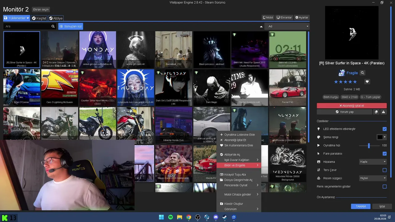Click the copy icon next to Yorum yap
The width and height of the screenshot is (395, 222).
coord(376,112)
